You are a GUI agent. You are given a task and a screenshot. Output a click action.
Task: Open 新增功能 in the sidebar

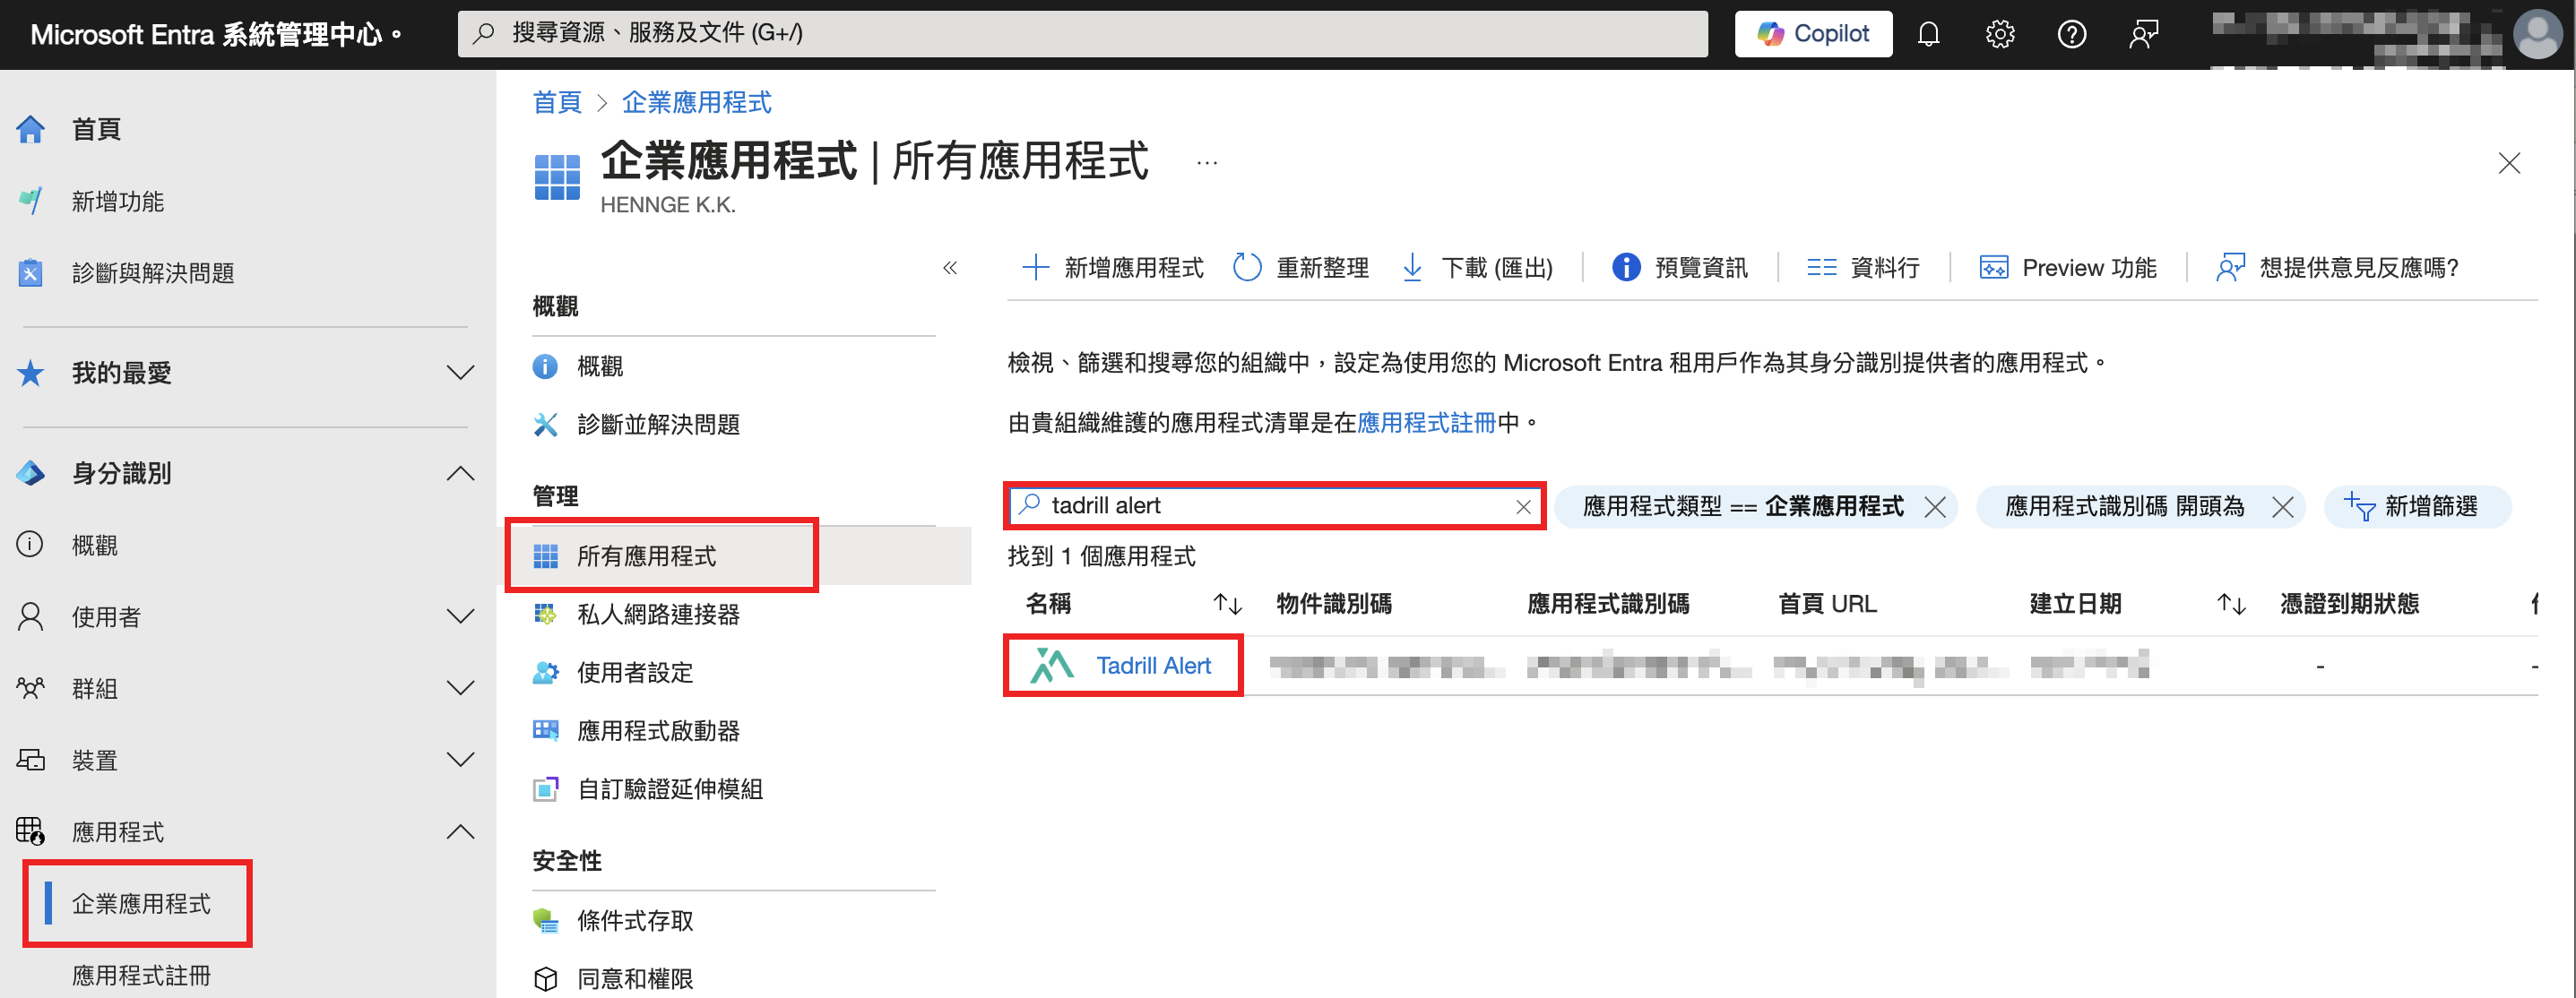pyautogui.click(x=117, y=201)
